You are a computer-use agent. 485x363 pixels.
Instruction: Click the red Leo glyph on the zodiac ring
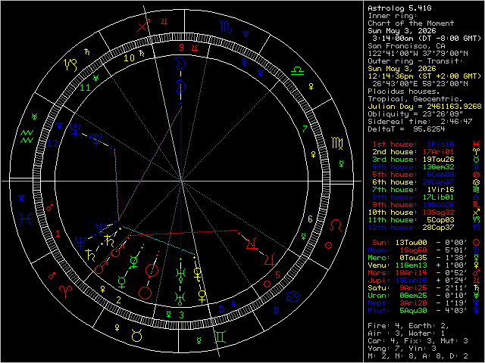pyautogui.click(x=336, y=225)
